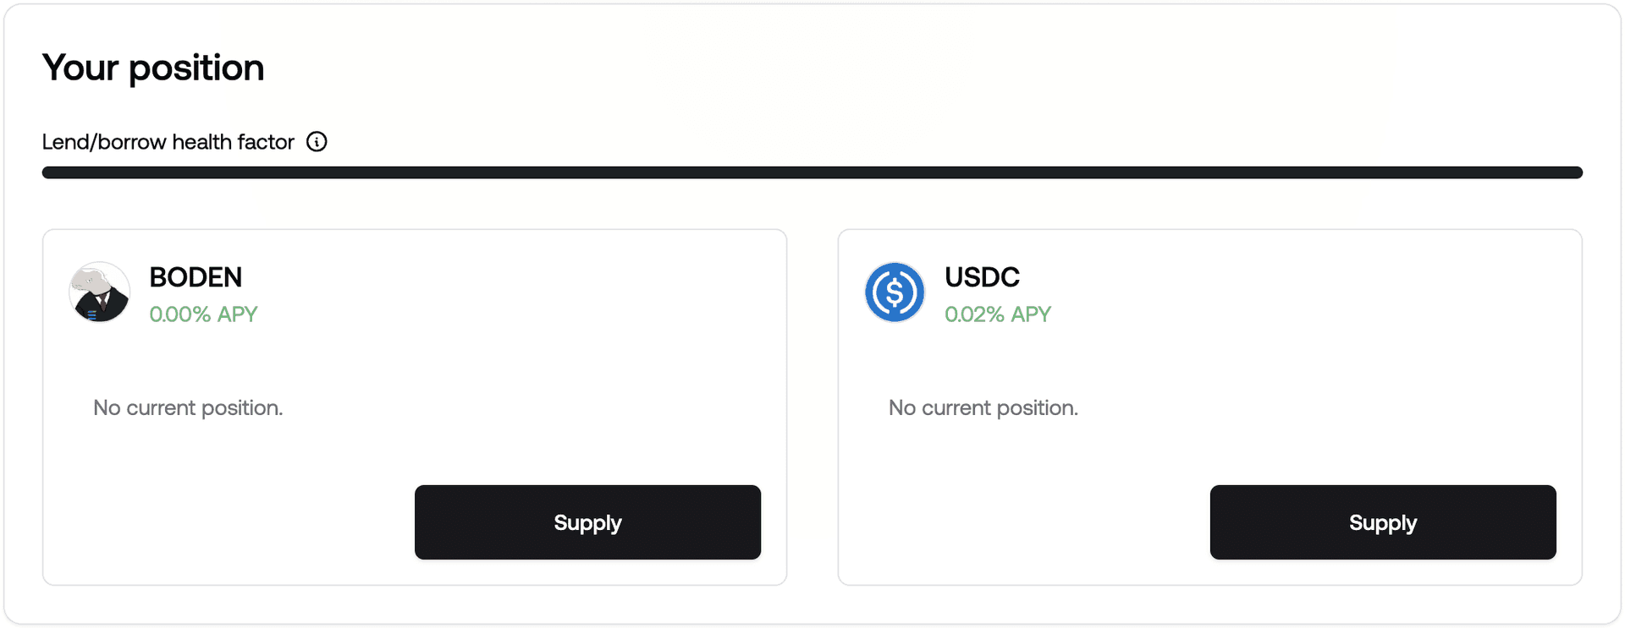This screenshot has width=1625, height=628.
Task: Click Lend/borrow health factor label
Action: click(x=168, y=142)
